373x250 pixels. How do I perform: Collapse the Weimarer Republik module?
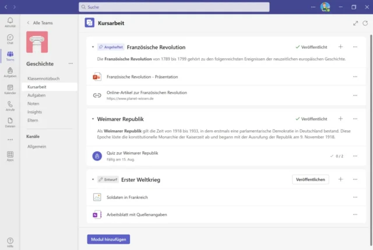(93, 119)
